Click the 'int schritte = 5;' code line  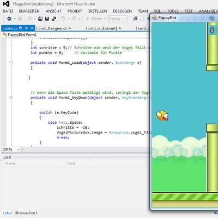(x=49, y=48)
